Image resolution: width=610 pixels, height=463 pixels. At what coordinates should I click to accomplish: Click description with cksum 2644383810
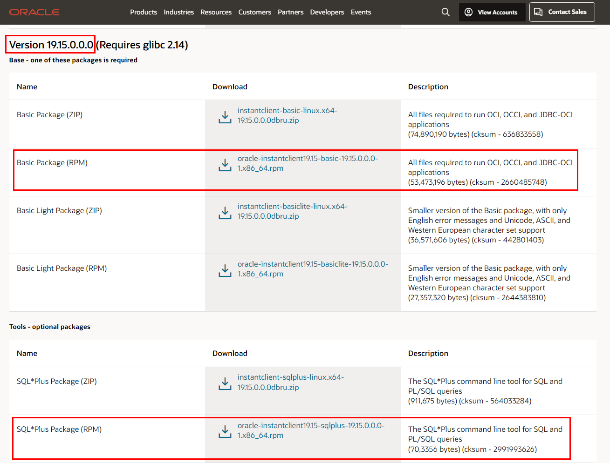click(489, 283)
